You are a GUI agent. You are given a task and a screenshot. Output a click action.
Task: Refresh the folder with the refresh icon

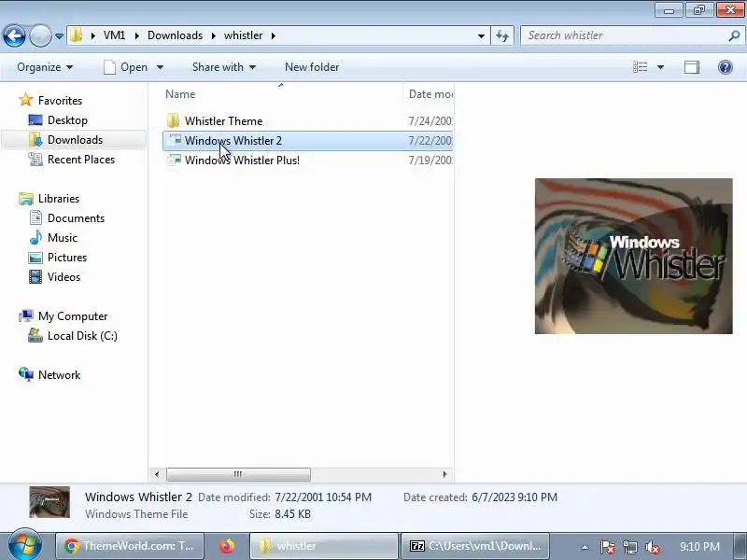tap(502, 35)
